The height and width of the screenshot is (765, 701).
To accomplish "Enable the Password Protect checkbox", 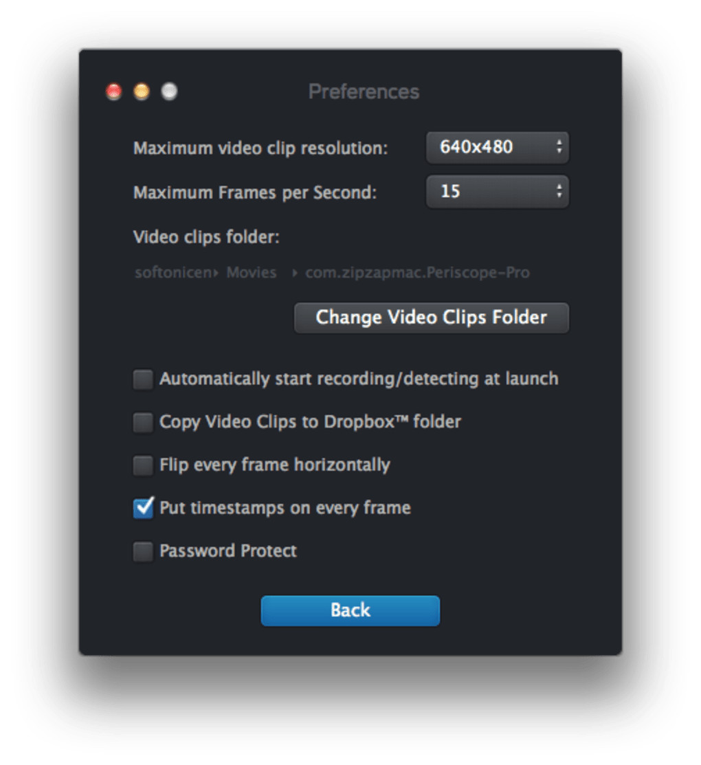I will (x=143, y=552).
